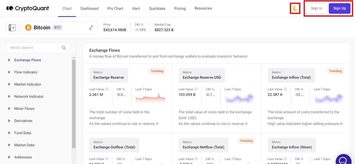
Task: Click the Trending badge on Exchange Reserve
Action: point(157,71)
